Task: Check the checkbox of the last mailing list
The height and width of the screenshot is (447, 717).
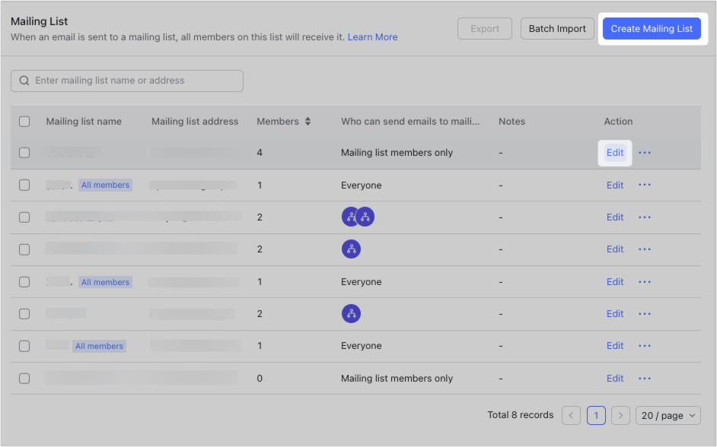Action: coord(24,378)
